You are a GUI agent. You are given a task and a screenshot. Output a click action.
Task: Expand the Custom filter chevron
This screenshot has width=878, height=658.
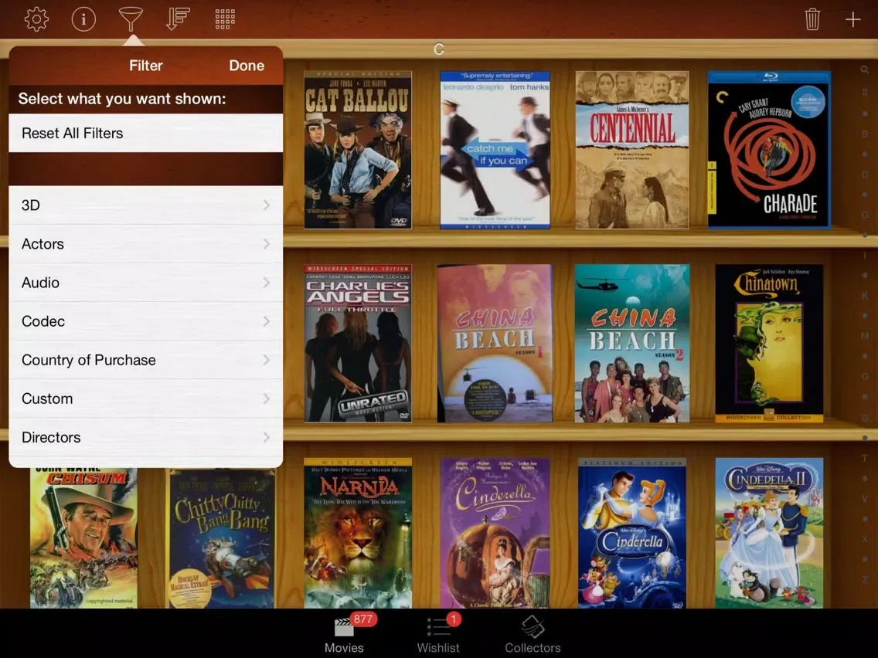pos(267,399)
